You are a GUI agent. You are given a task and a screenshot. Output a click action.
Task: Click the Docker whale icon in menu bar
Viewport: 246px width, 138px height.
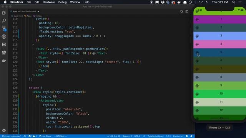179,2
